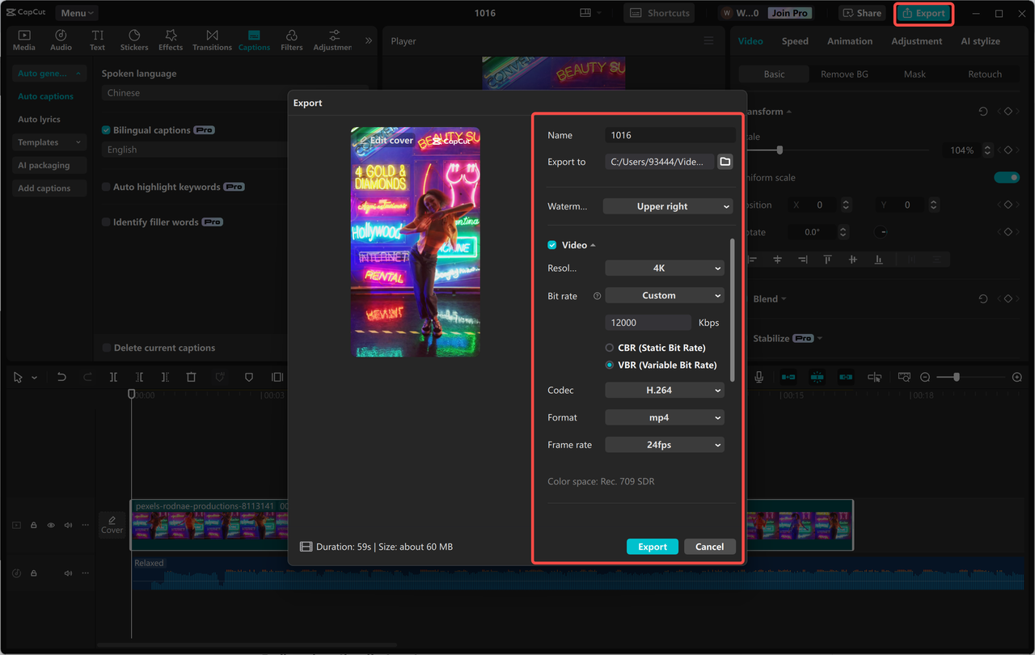This screenshot has height=655, width=1035.
Task: Enable Identify filler words
Action: pyautogui.click(x=106, y=221)
